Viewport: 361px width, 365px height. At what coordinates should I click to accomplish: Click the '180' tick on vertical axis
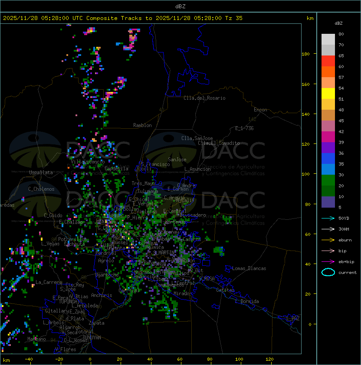point(305,54)
